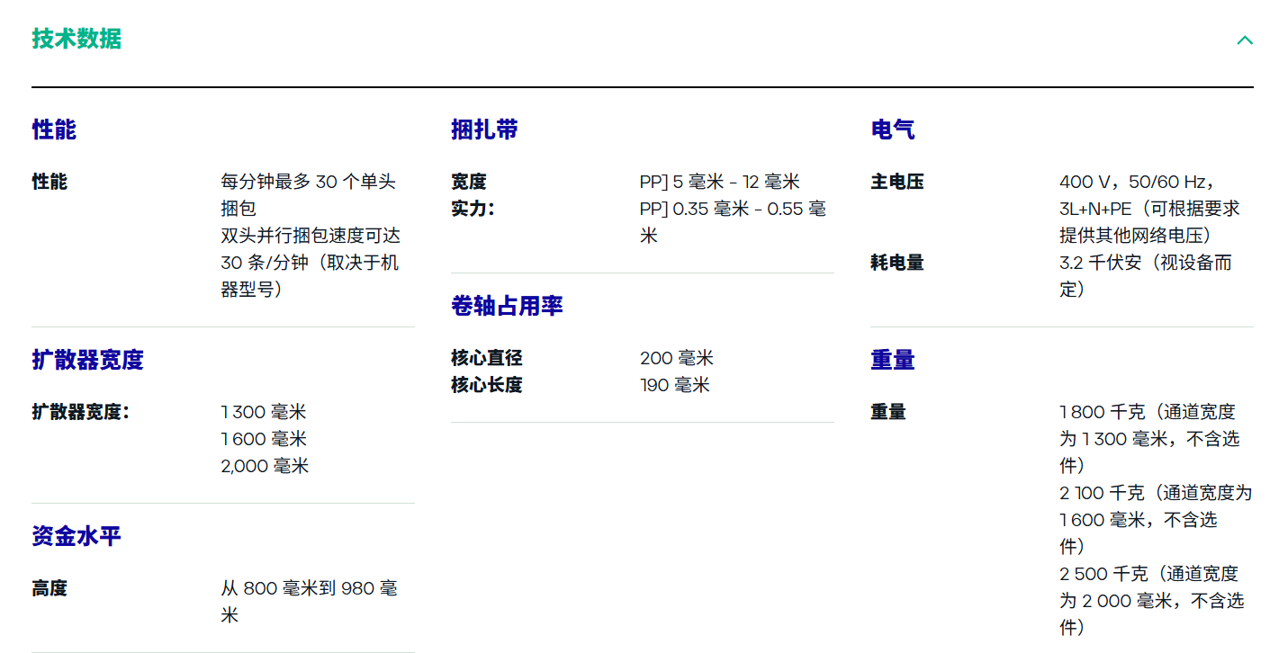Click the 2,000 毫米 diffuser width value

pos(265,466)
